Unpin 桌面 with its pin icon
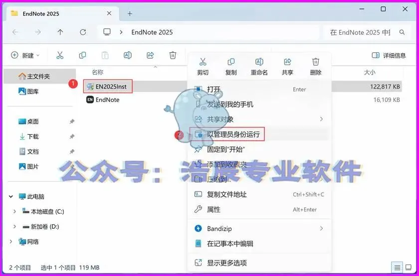 point(72,121)
